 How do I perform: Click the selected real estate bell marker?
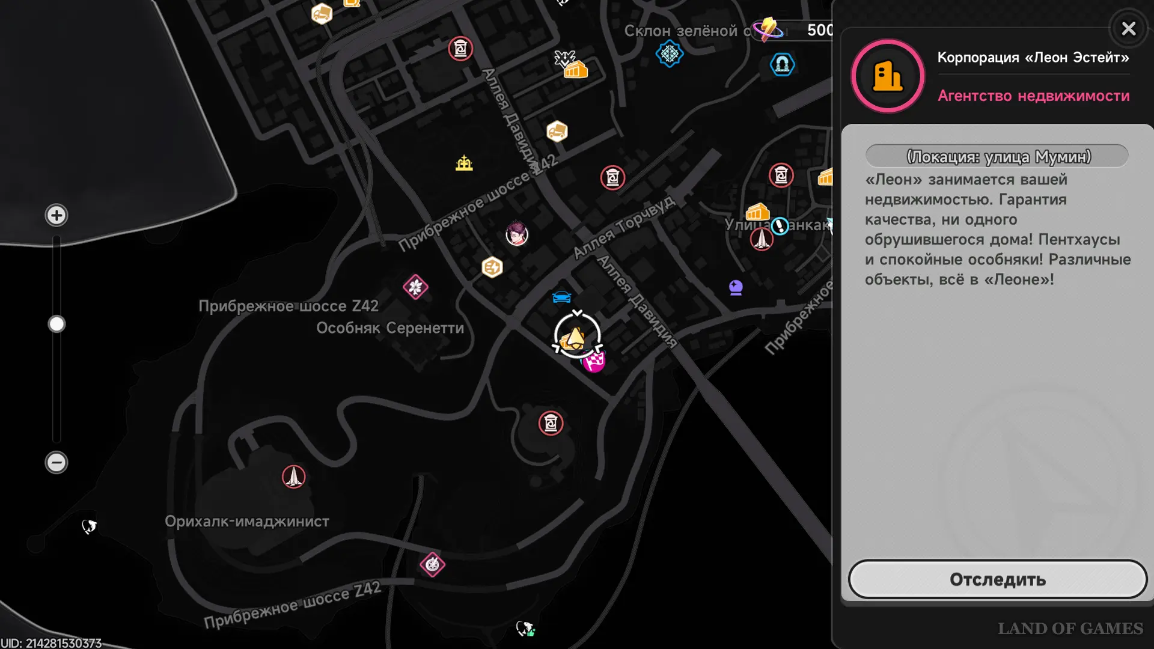(x=576, y=336)
